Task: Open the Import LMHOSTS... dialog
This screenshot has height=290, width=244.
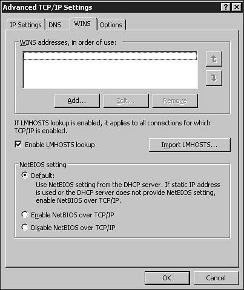Action: tap(190, 145)
